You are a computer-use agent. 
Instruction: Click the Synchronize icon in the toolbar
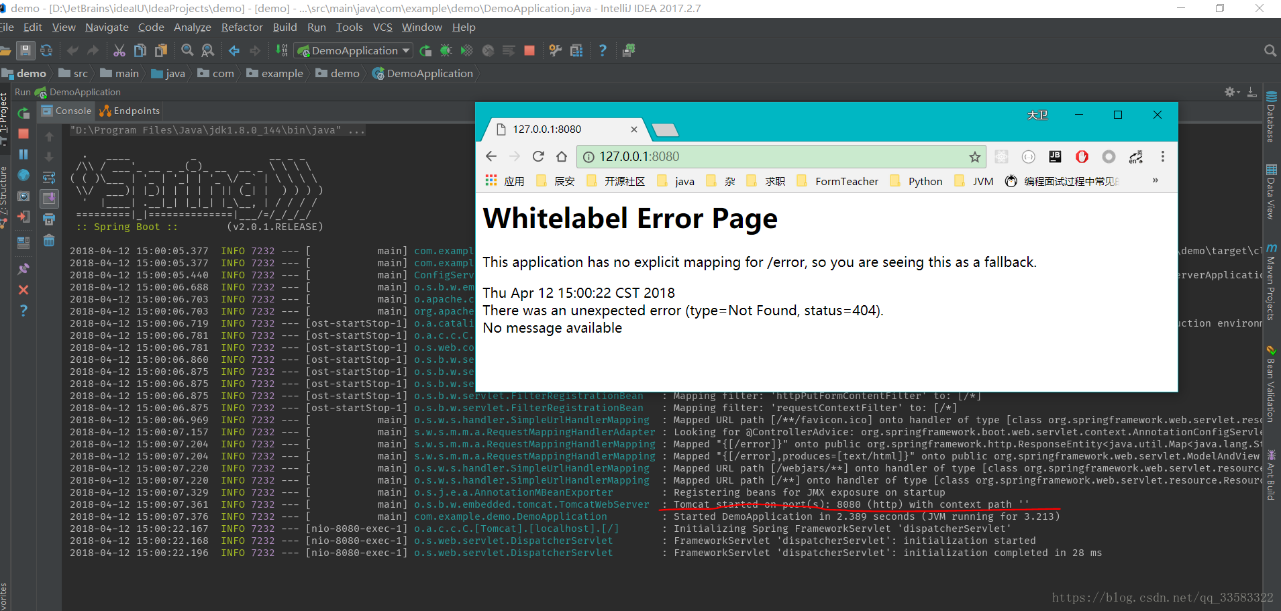click(46, 50)
